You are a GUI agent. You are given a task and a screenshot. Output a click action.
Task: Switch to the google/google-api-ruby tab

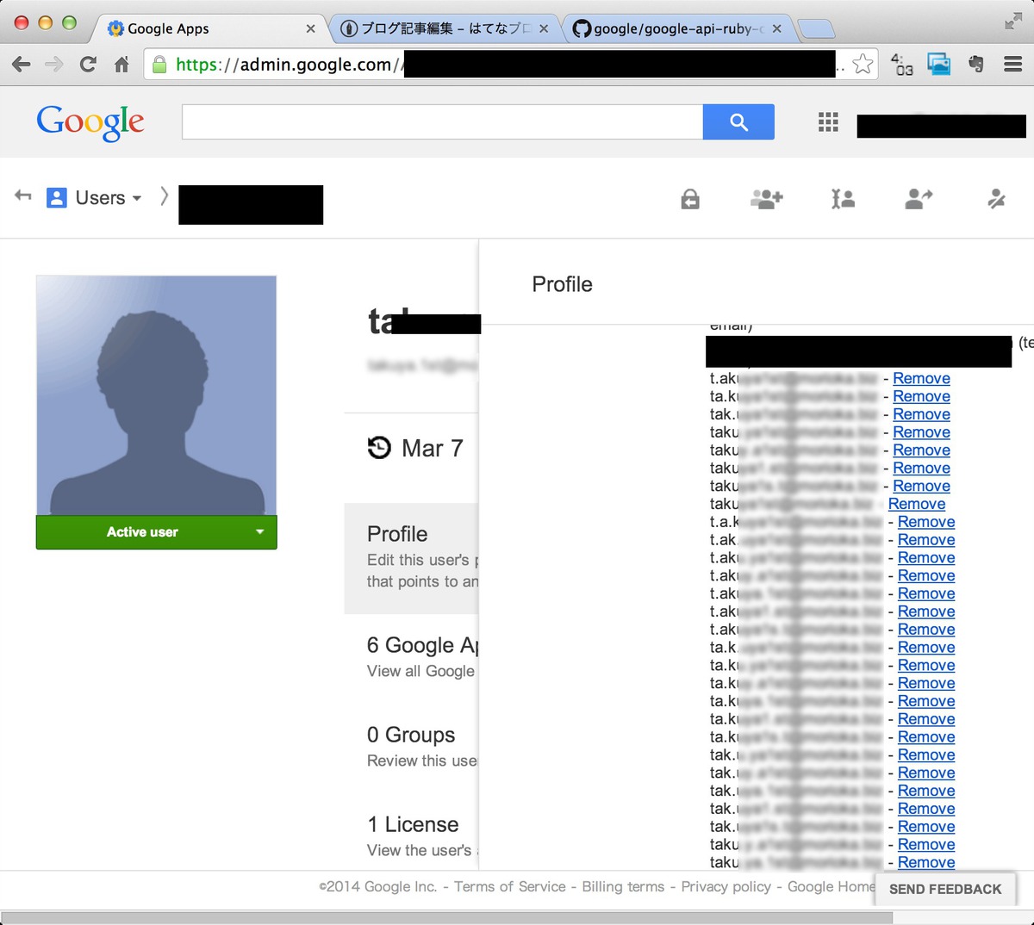[x=678, y=28]
